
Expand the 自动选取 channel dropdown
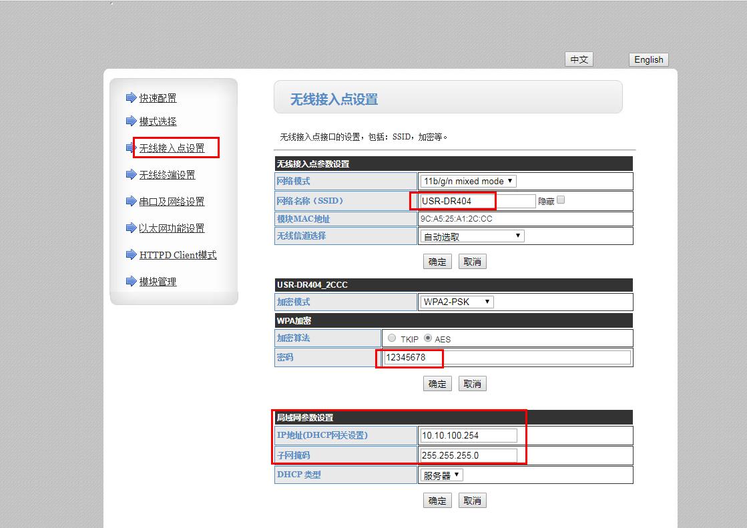pyautogui.click(x=472, y=236)
